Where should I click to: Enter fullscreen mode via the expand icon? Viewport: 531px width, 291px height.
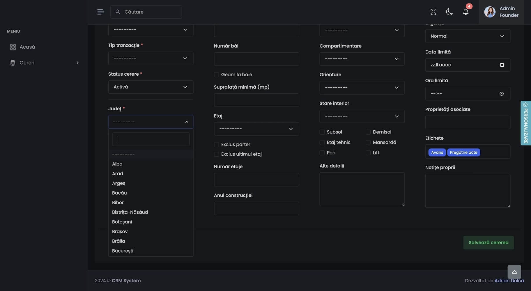tap(433, 12)
